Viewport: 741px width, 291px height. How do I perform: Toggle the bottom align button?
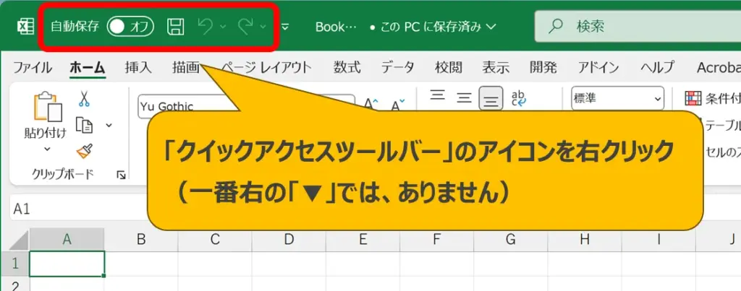coord(491,97)
